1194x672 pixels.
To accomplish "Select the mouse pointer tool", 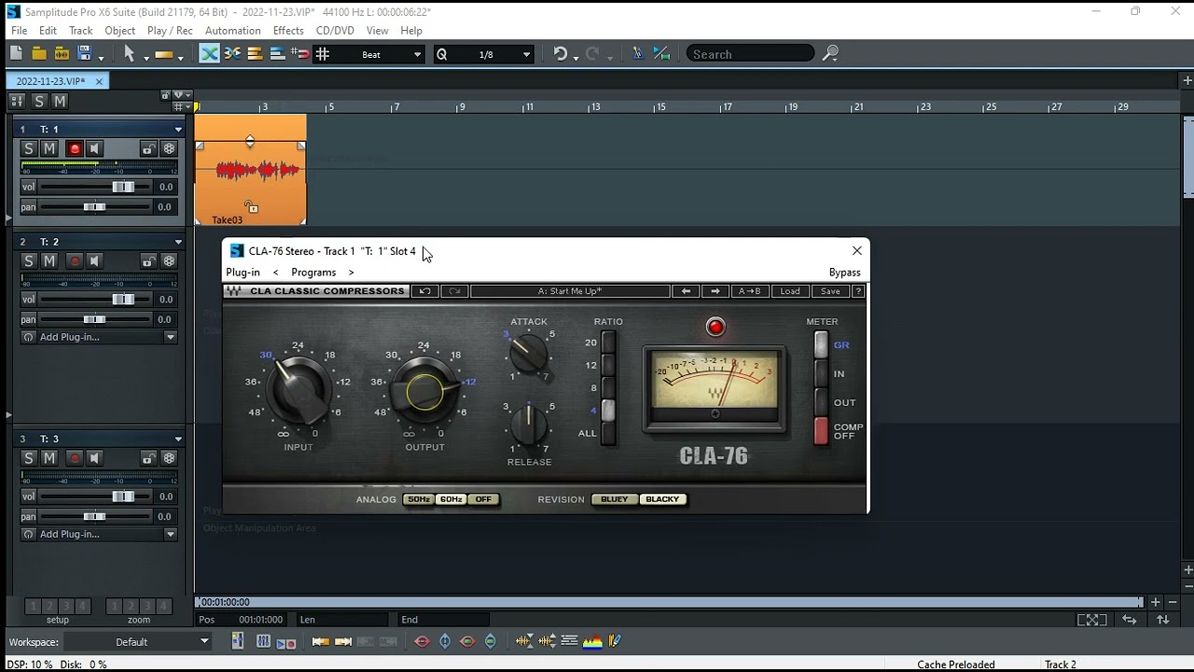I will coord(129,54).
